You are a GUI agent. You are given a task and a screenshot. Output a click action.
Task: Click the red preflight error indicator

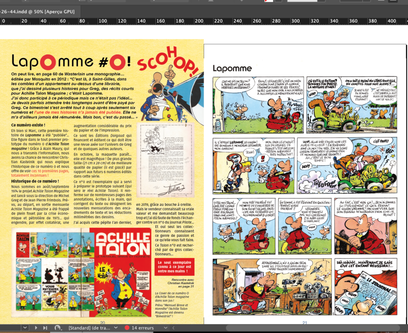pyautogui.click(x=127, y=328)
